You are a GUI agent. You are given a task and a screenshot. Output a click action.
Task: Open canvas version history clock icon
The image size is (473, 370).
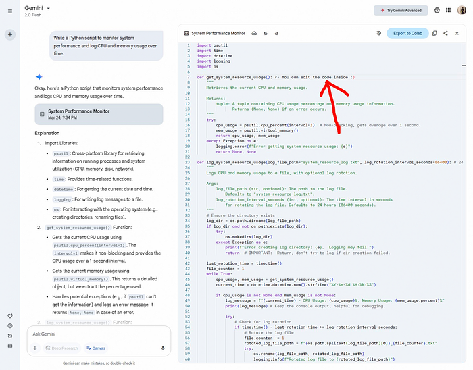coord(379,33)
